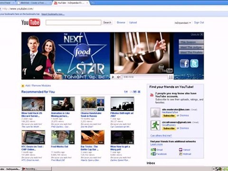The image size is (228, 171).
Task: Click the This Season banner button
Action: coord(191,42)
